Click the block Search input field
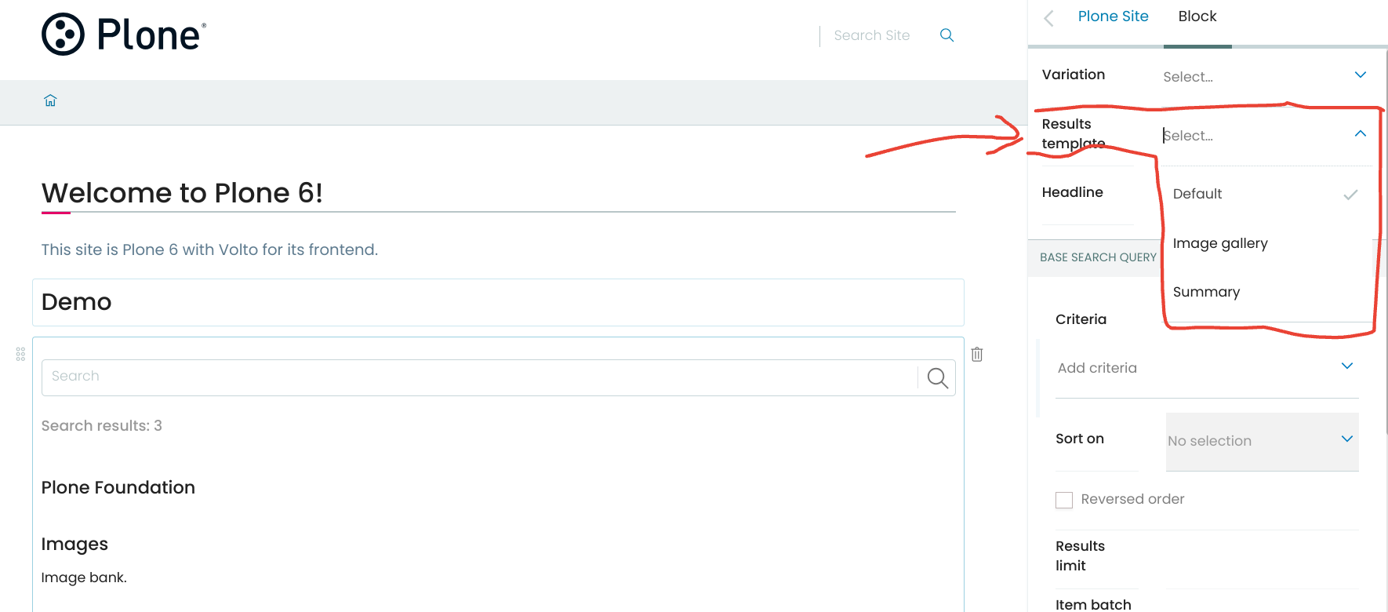 pos(479,377)
